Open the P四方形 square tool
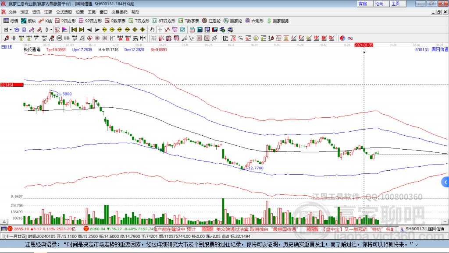449x253 pixels. click(x=65, y=21)
